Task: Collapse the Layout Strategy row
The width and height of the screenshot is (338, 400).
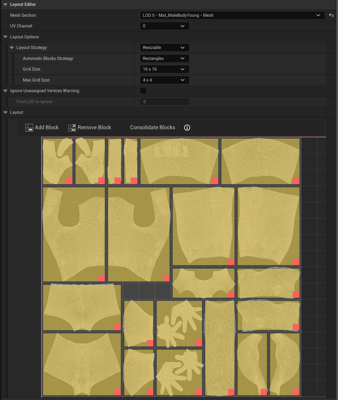Action: [12, 47]
